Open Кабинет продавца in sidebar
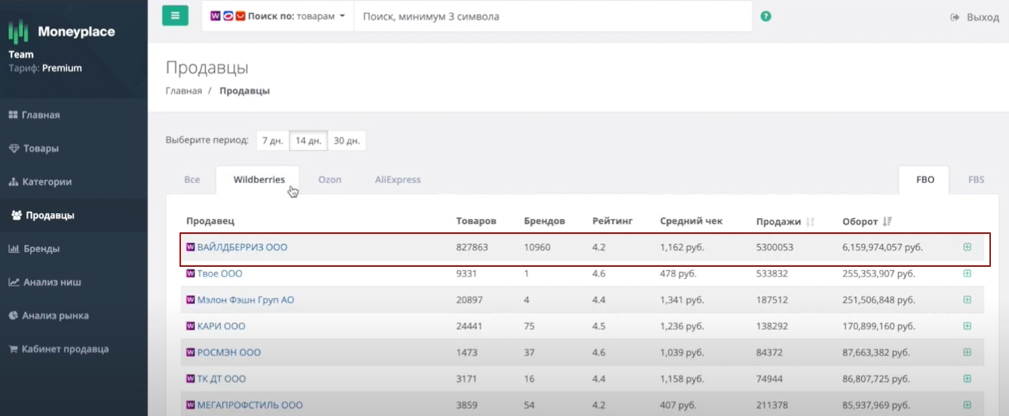Viewport: 1009px width, 416px height. pyautogui.click(x=65, y=349)
